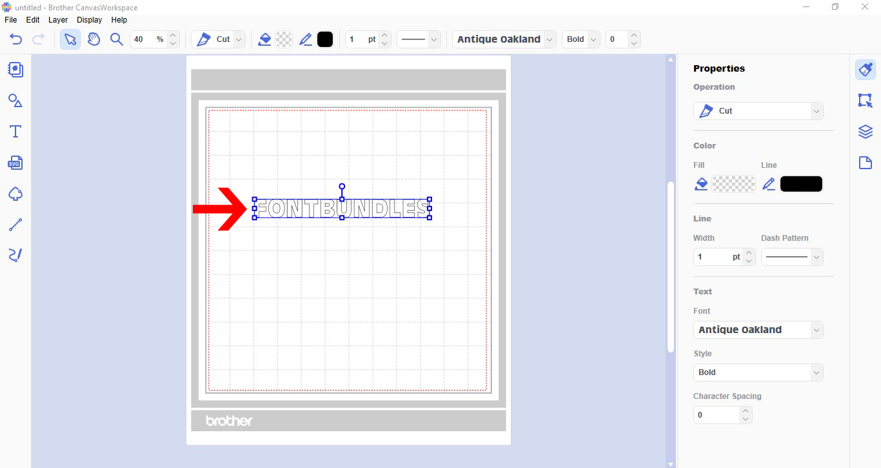Click the Redo arrow in toolbar

coord(38,39)
